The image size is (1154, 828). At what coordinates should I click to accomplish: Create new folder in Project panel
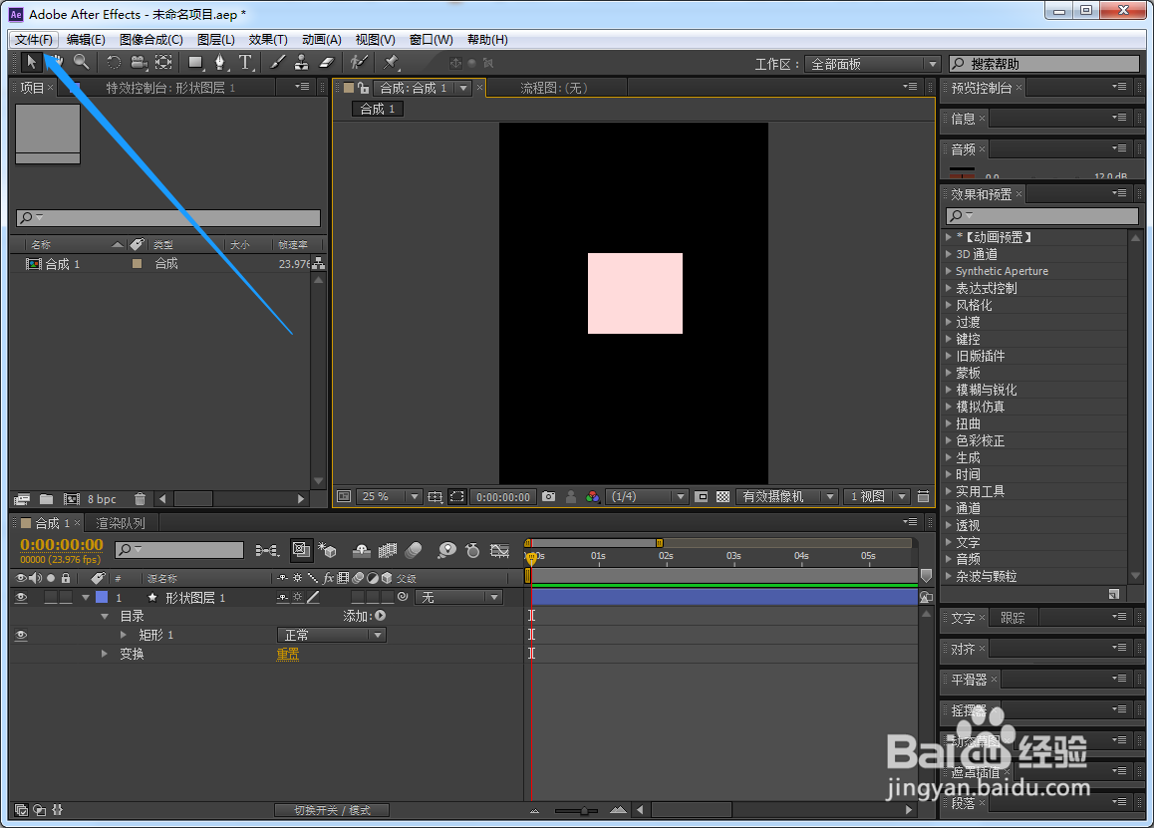click(x=47, y=499)
